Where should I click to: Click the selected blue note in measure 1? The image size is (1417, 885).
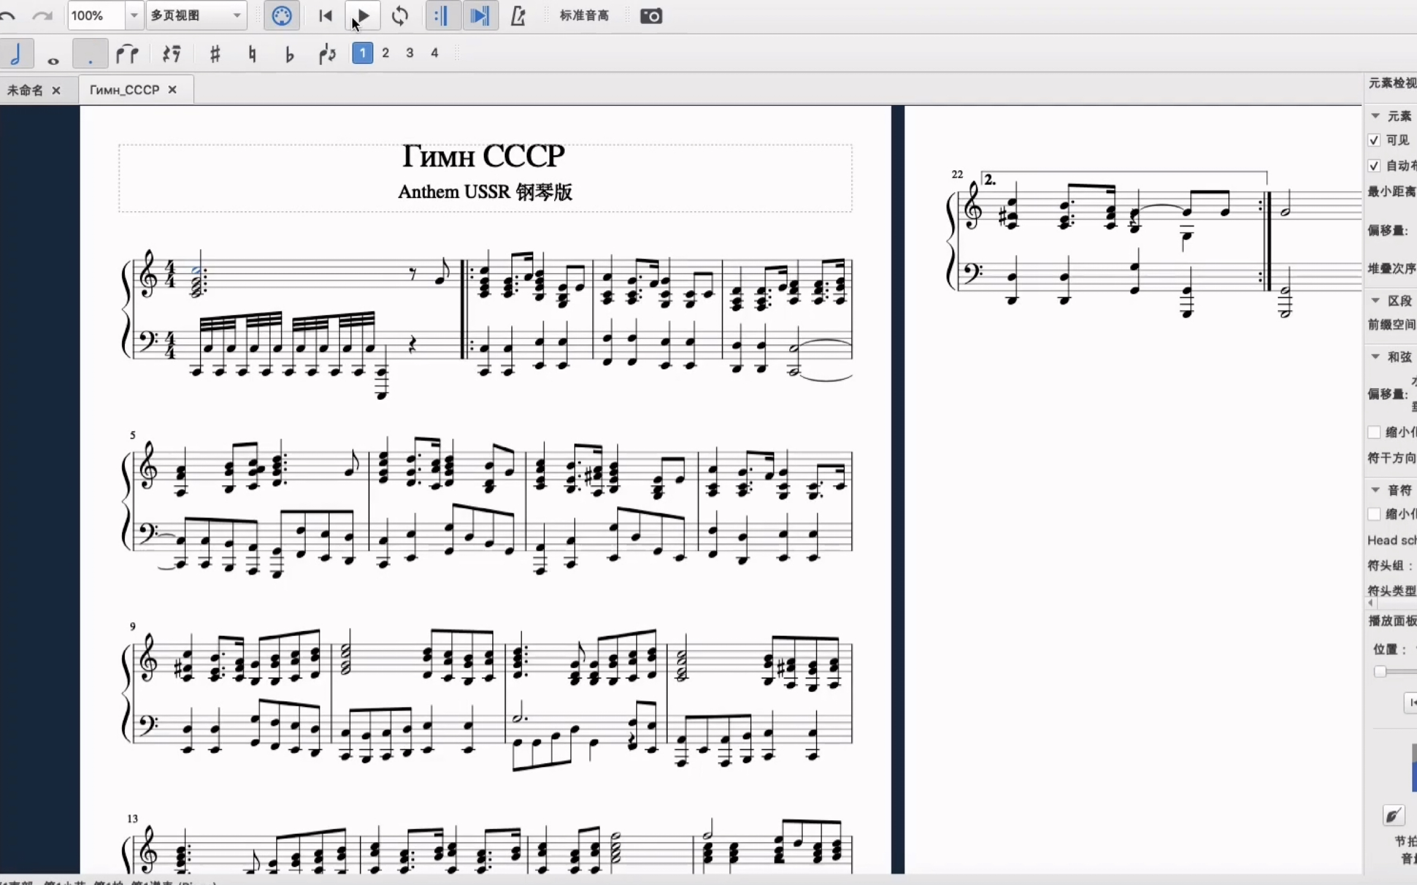(196, 271)
